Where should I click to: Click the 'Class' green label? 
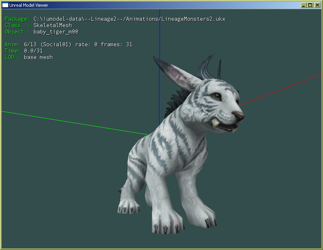point(13,25)
